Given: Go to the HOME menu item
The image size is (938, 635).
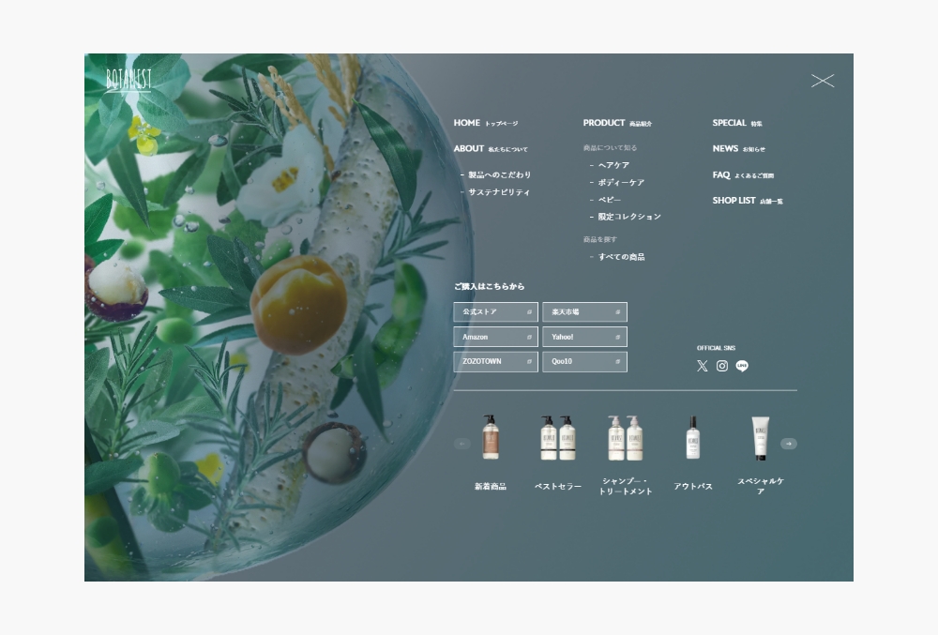Looking at the screenshot, I should click(x=467, y=123).
